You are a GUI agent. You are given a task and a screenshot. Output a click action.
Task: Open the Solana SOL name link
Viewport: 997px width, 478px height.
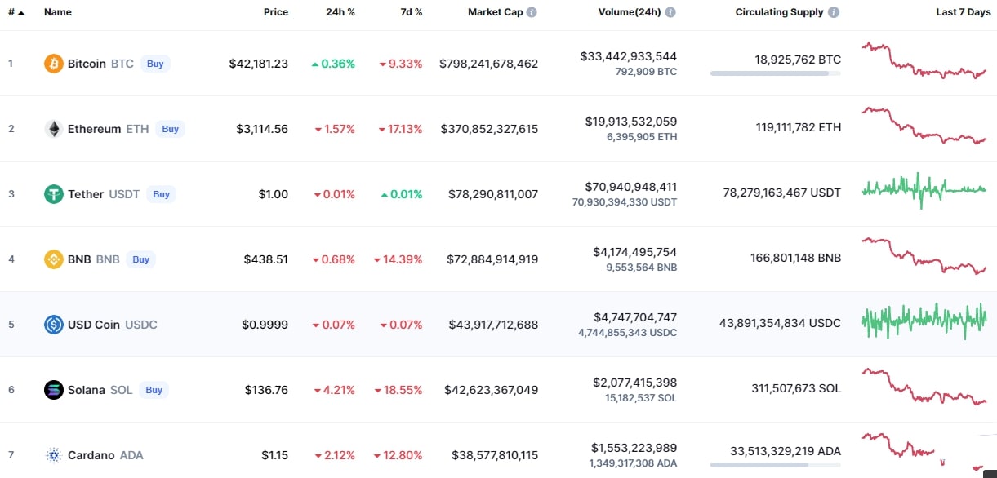point(100,390)
